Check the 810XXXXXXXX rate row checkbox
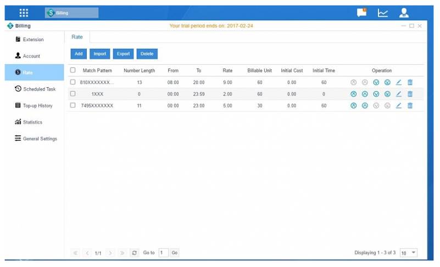The height and width of the screenshot is (267, 440). (x=73, y=82)
